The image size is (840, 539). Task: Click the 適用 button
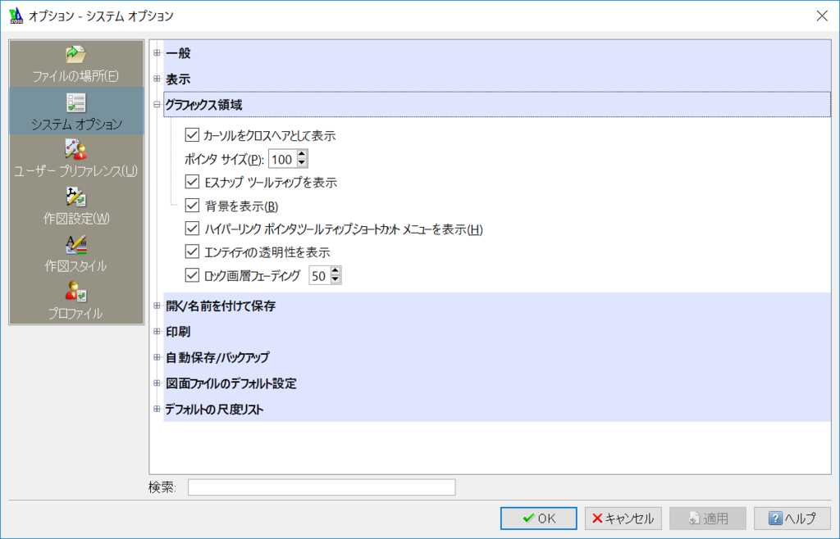(x=708, y=519)
